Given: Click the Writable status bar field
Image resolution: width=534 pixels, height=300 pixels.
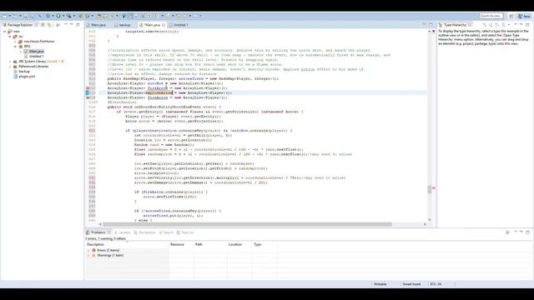Looking at the screenshot, I should click(x=380, y=284).
